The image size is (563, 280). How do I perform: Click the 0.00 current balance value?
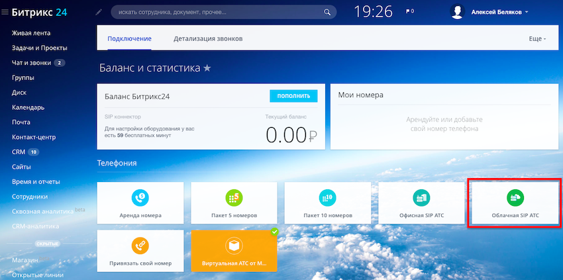click(x=291, y=135)
